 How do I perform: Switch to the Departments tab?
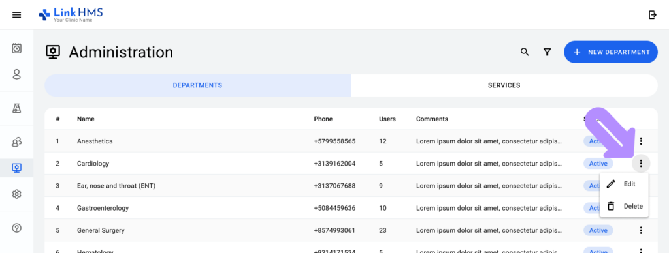197,85
